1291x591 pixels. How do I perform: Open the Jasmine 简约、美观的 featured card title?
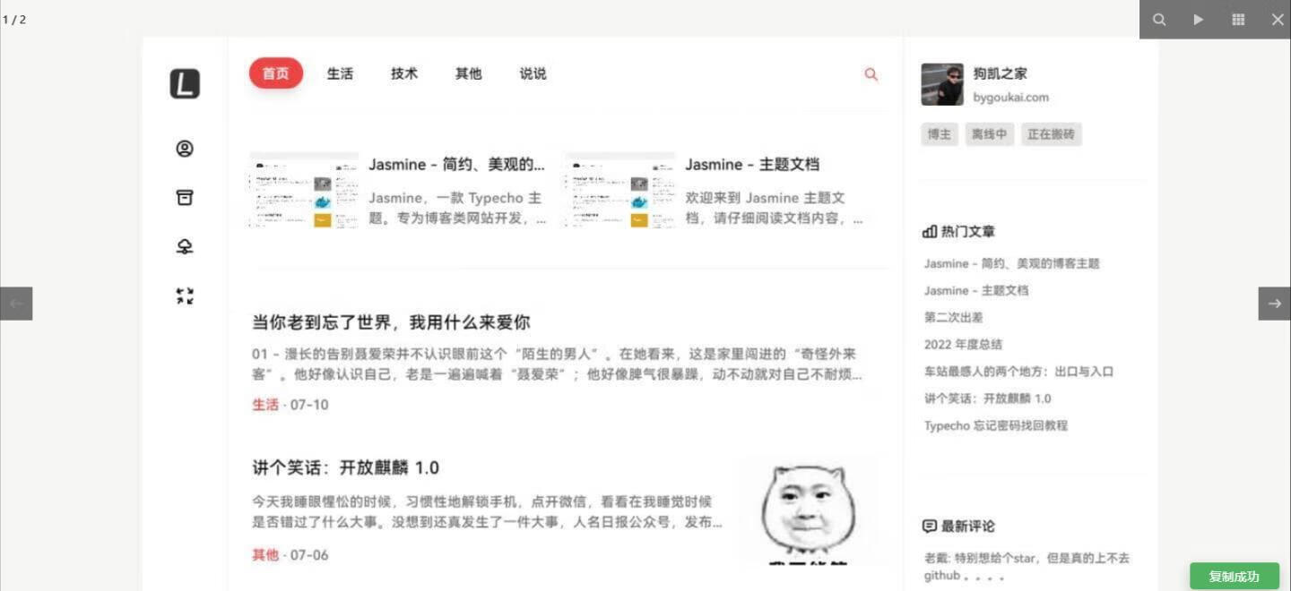[457, 164]
